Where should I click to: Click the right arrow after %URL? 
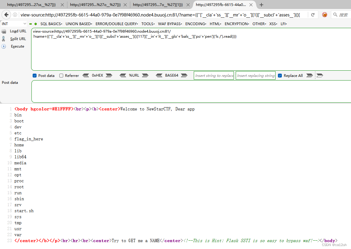tap(145, 75)
